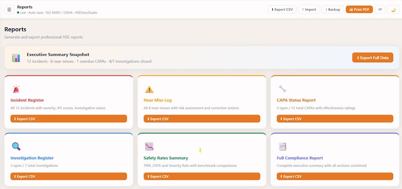Click 'Complete executive summary' description

(x=321, y=166)
